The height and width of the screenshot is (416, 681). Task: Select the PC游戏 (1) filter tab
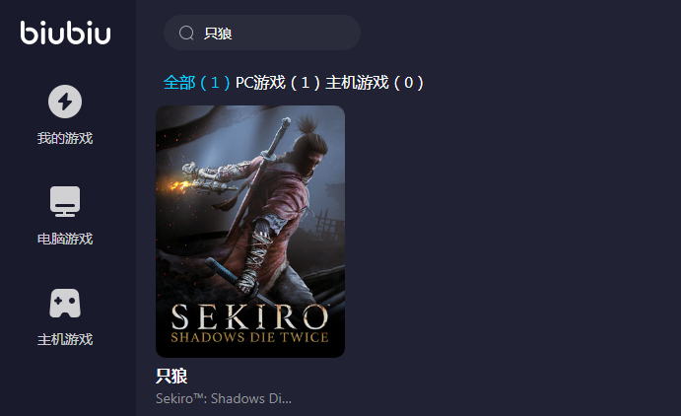(x=278, y=83)
